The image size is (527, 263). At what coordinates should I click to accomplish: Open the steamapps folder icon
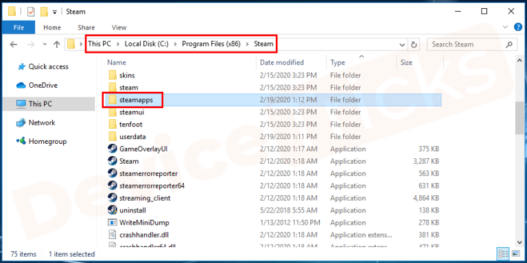pyautogui.click(x=113, y=99)
